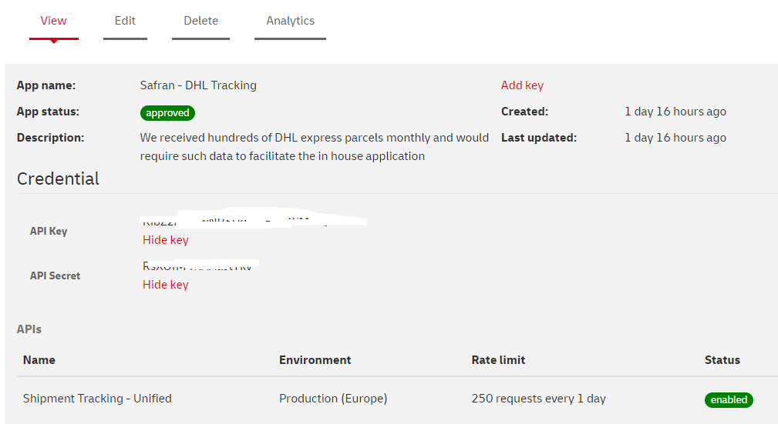Hide key under the API Key
The width and height of the screenshot is (778, 424).
pos(166,240)
